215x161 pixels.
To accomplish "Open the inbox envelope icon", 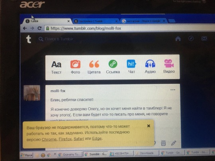I will point(204,39).
